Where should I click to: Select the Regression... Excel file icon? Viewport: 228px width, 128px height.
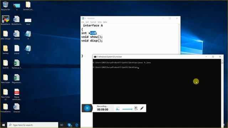(x=17, y=79)
